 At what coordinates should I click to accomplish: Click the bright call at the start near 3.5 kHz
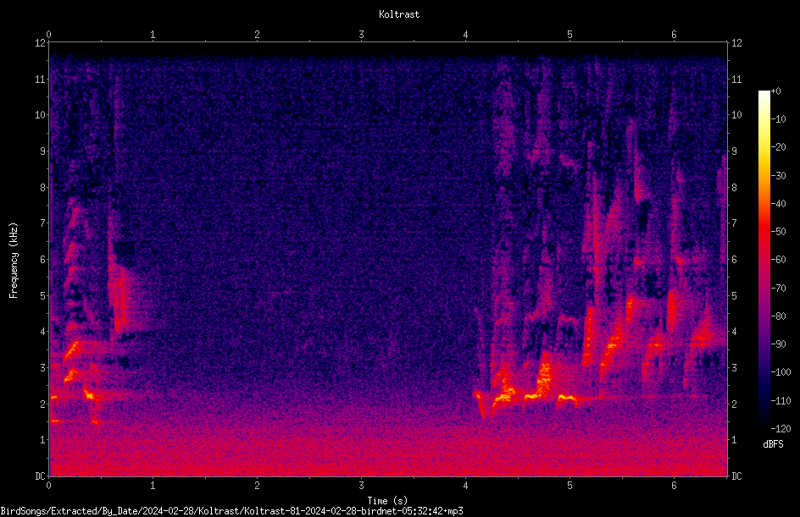click(72, 350)
